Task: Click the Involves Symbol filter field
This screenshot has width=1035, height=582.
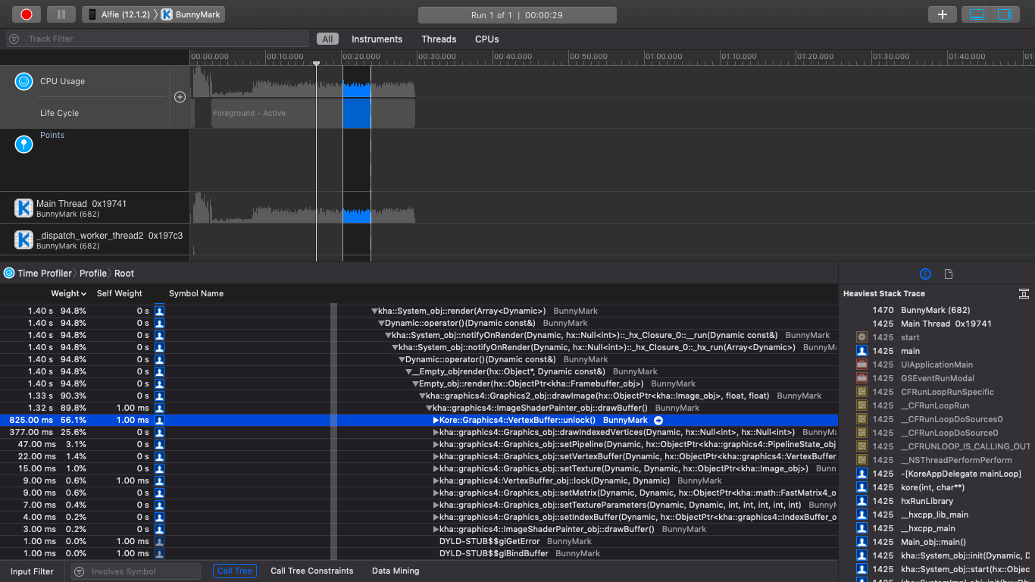Action: (136, 571)
